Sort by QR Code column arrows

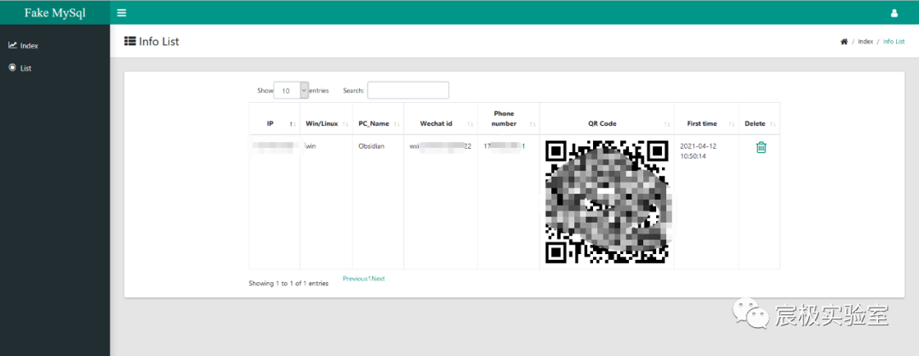pos(667,124)
